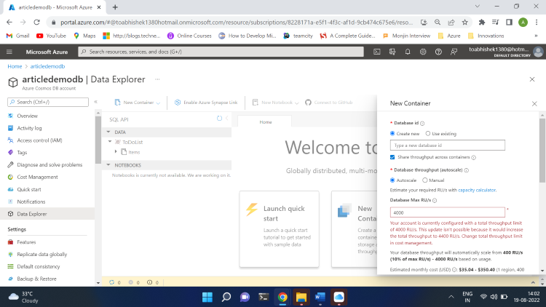Image resolution: width=546 pixels, height=307 pixels.
Task: Select Autoscale throughput option
Action: click(392, 180)
